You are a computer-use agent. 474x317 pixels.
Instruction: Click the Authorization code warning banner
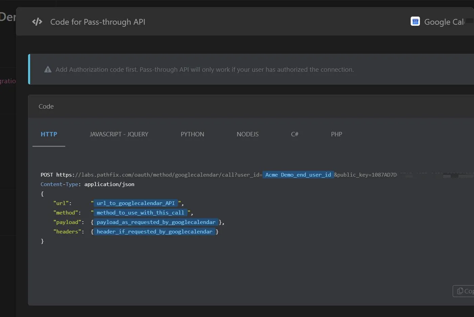coord(251,69)
